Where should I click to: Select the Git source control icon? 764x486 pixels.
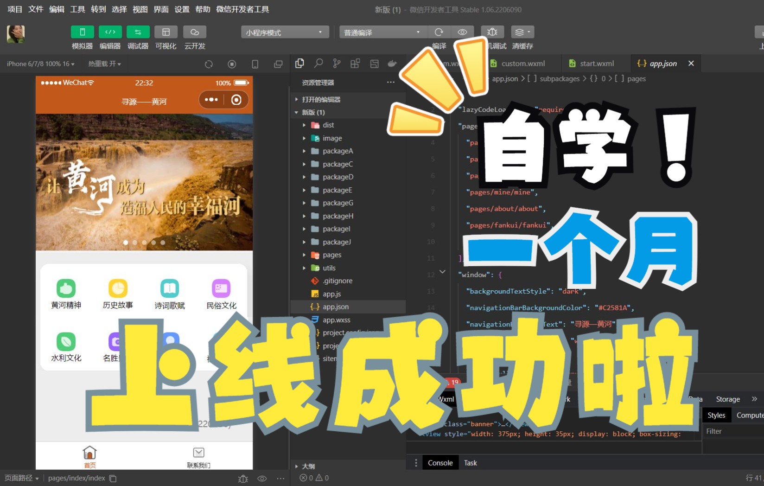click(x=337, y=64)
